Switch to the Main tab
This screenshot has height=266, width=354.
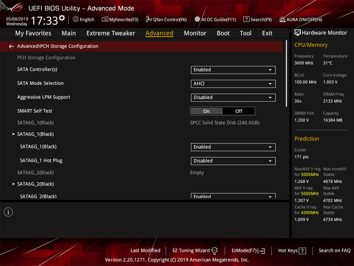coord(69,33)
